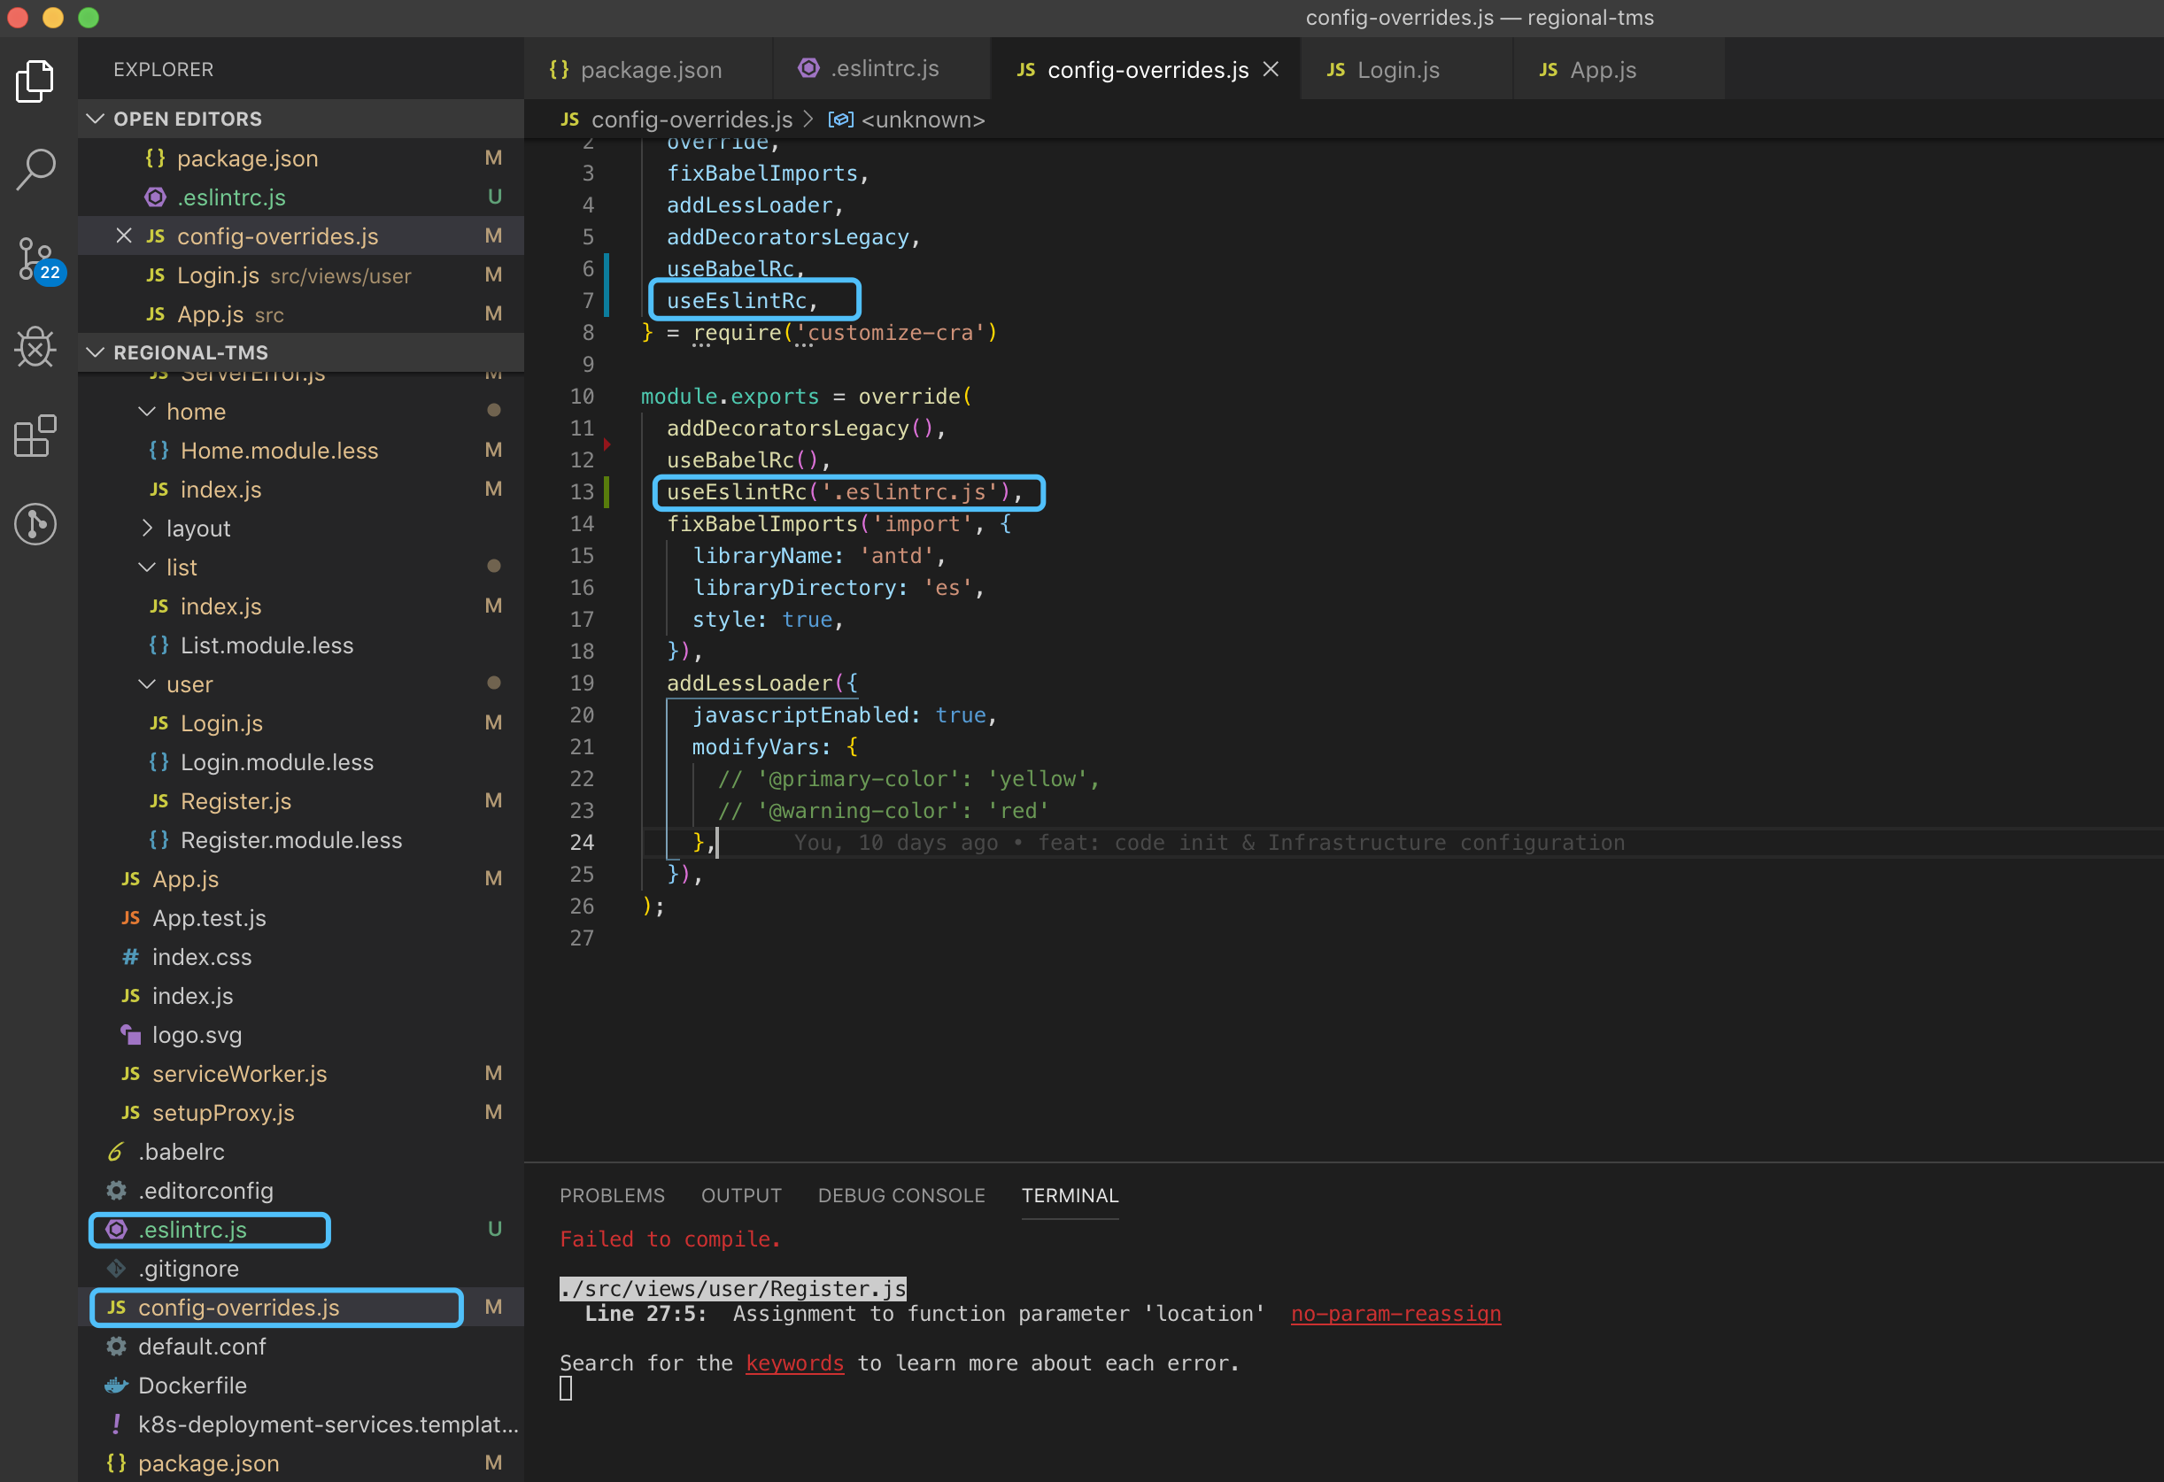2164x1482 pixels.
Task: Switch to the App.js editor tab
Action: pyautogui.click(x=1619, y=70)
